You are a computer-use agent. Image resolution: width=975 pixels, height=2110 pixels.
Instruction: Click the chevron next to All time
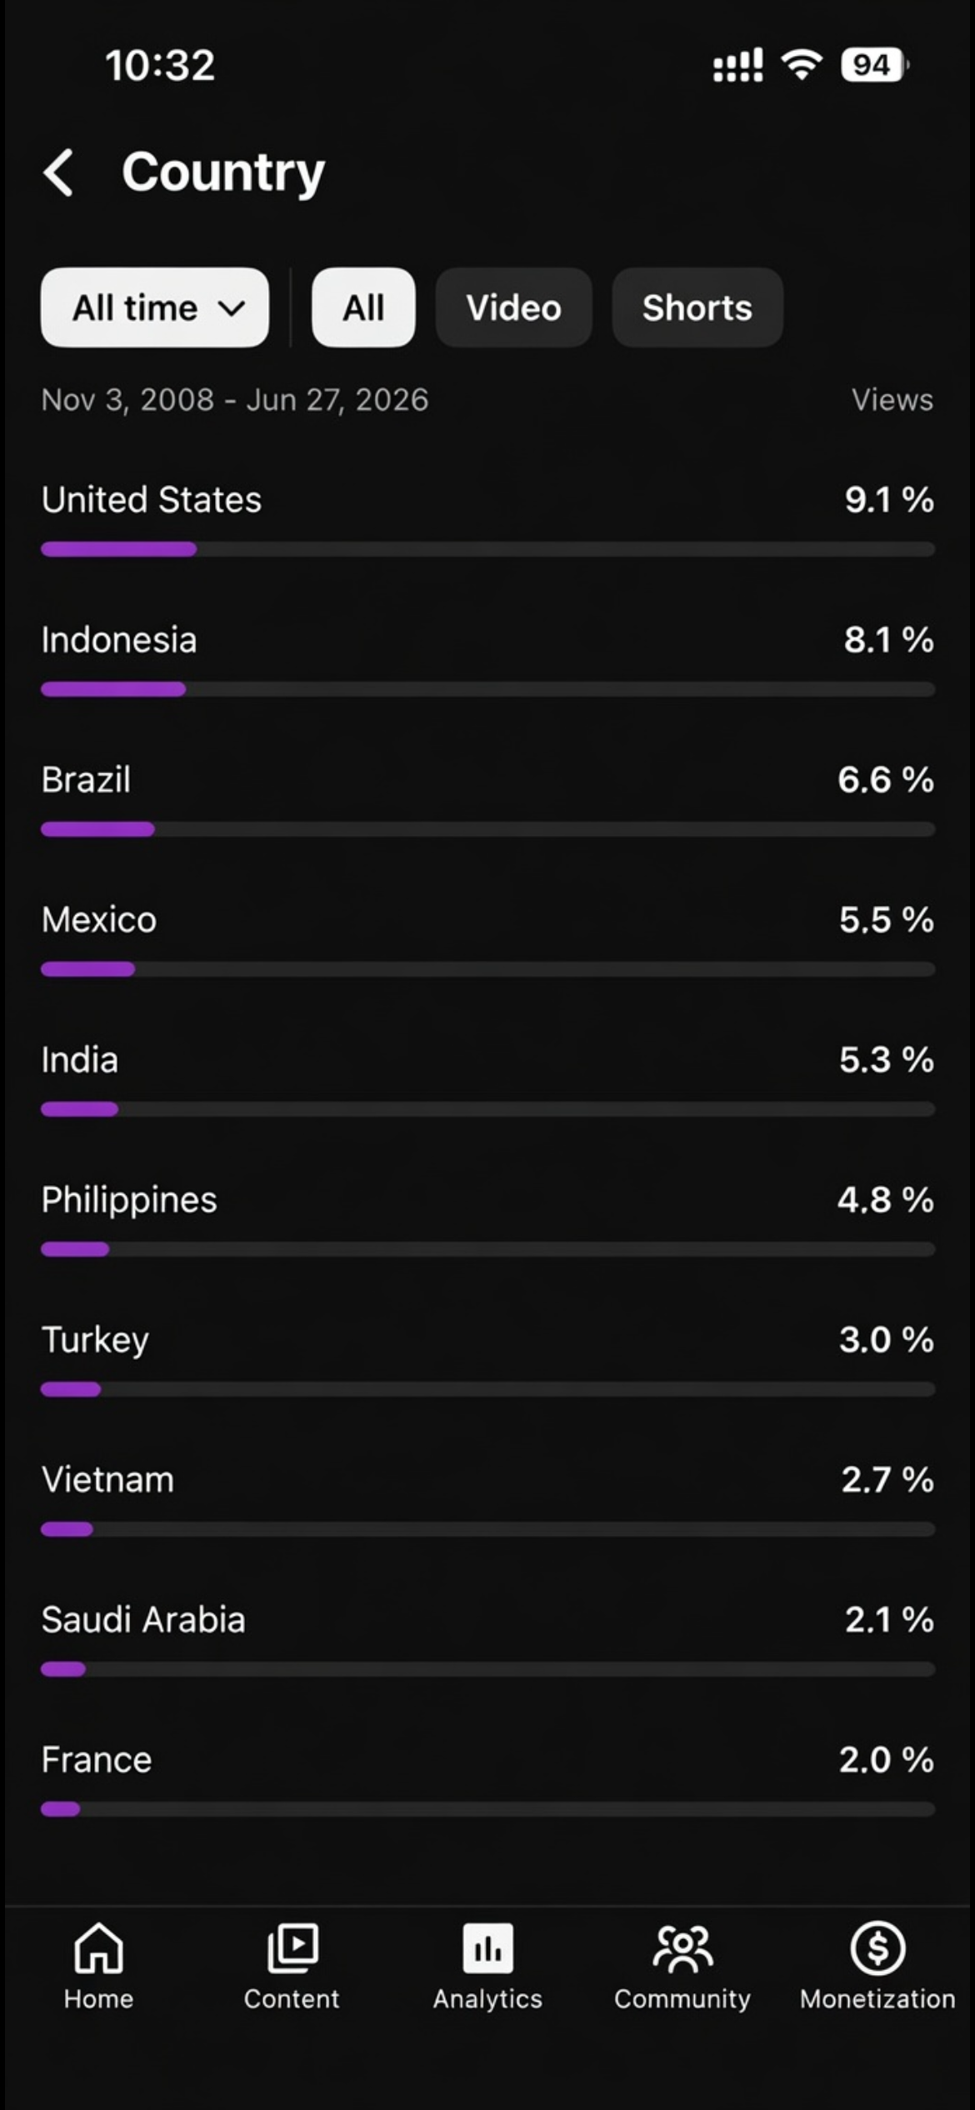pos(231,308)
